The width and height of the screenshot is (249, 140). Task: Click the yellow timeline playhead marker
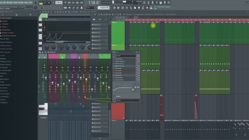230,19
